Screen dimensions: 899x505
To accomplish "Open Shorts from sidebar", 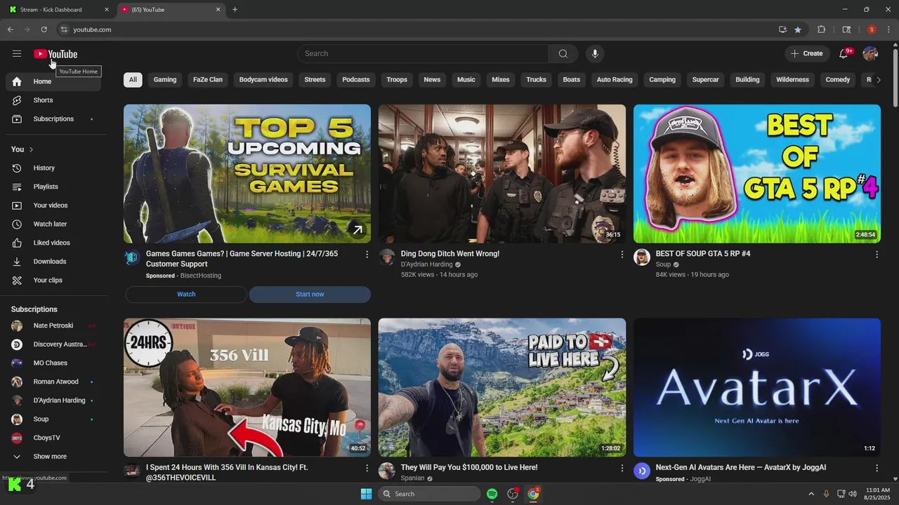I will click(x=53, y=100).
